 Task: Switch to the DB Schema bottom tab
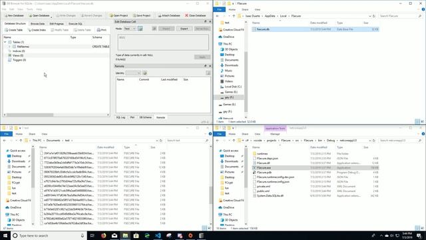(145, 117)
